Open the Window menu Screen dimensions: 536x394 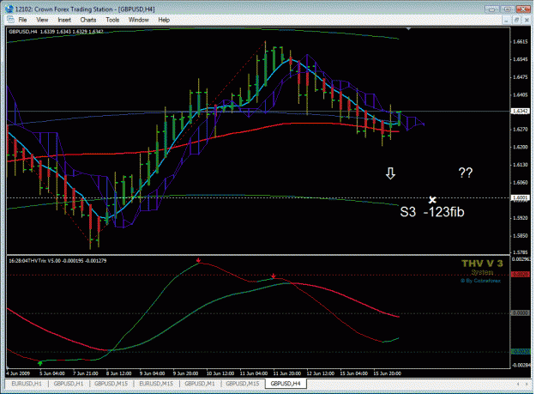138,20
